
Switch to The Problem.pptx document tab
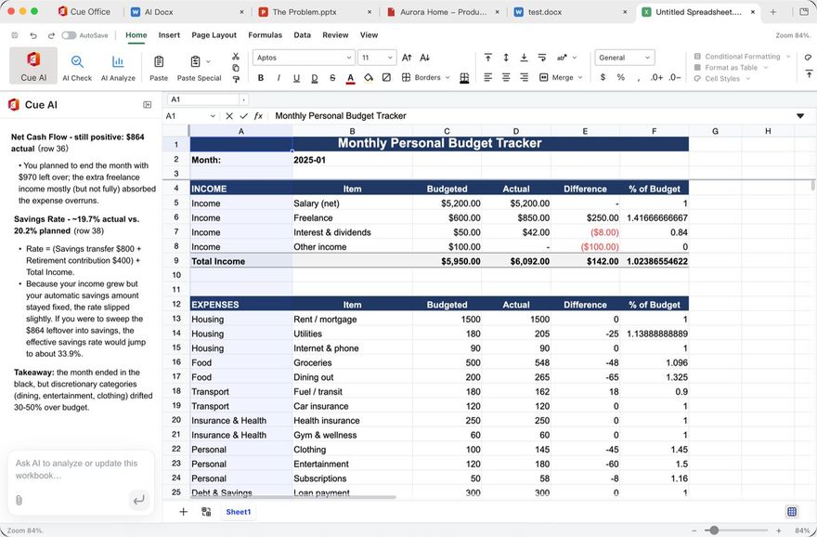316,11
